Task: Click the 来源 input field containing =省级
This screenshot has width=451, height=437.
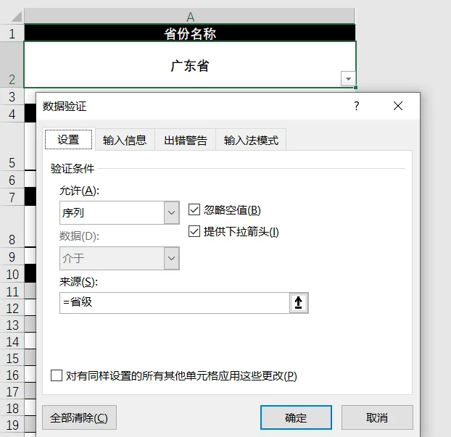Action: 175,303
